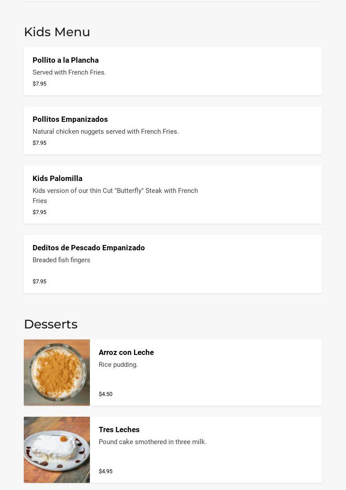Click the Deditos de Pescado $7.95 price
The width and height of the screenshot is (346, 490).
pos(39,281)
